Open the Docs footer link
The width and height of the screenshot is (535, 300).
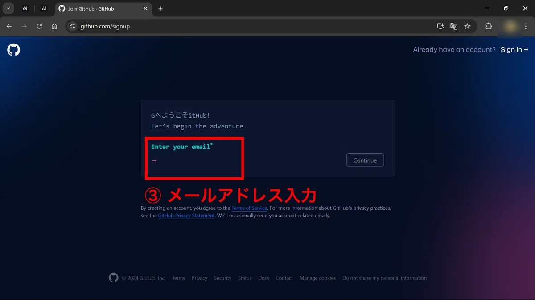click(263, 278)
